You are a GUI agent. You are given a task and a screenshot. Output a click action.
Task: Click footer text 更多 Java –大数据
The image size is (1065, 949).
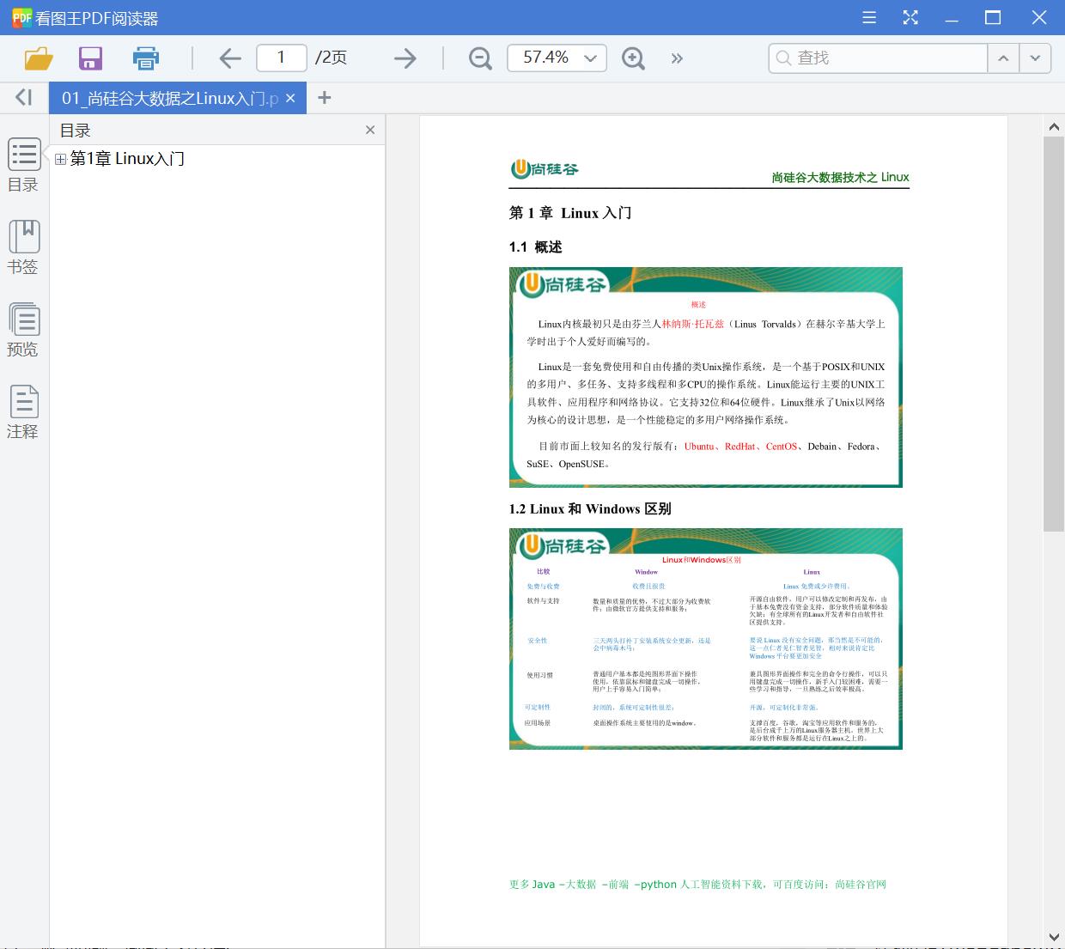pos(552,885)
